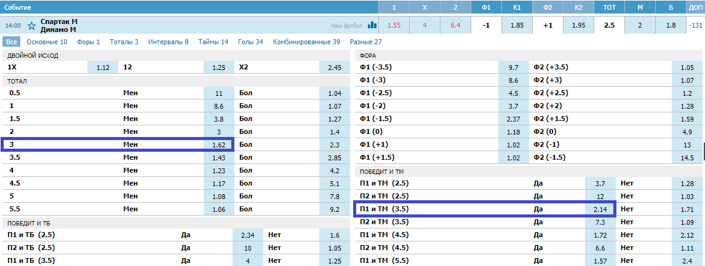Bet total 3 under at 1.62
Screen dimensions: 705x266
pos(219,145)
